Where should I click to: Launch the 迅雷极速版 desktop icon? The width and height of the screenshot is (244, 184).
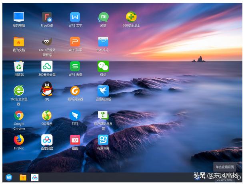pyautogui.click(x=103, y=91)
